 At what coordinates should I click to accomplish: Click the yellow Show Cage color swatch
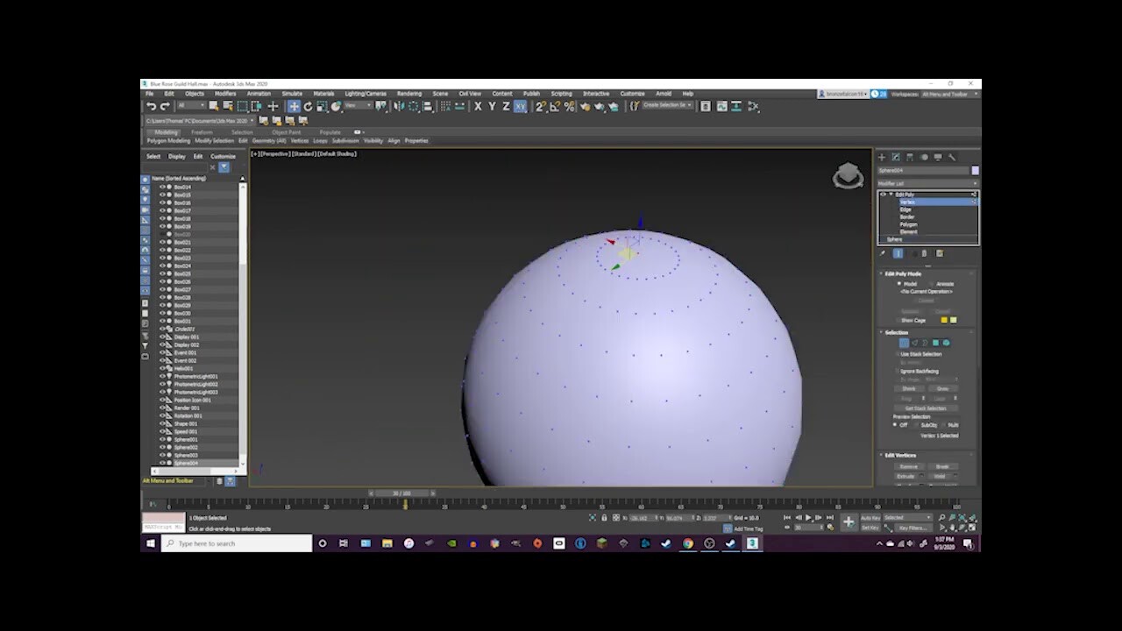[944, 320]
